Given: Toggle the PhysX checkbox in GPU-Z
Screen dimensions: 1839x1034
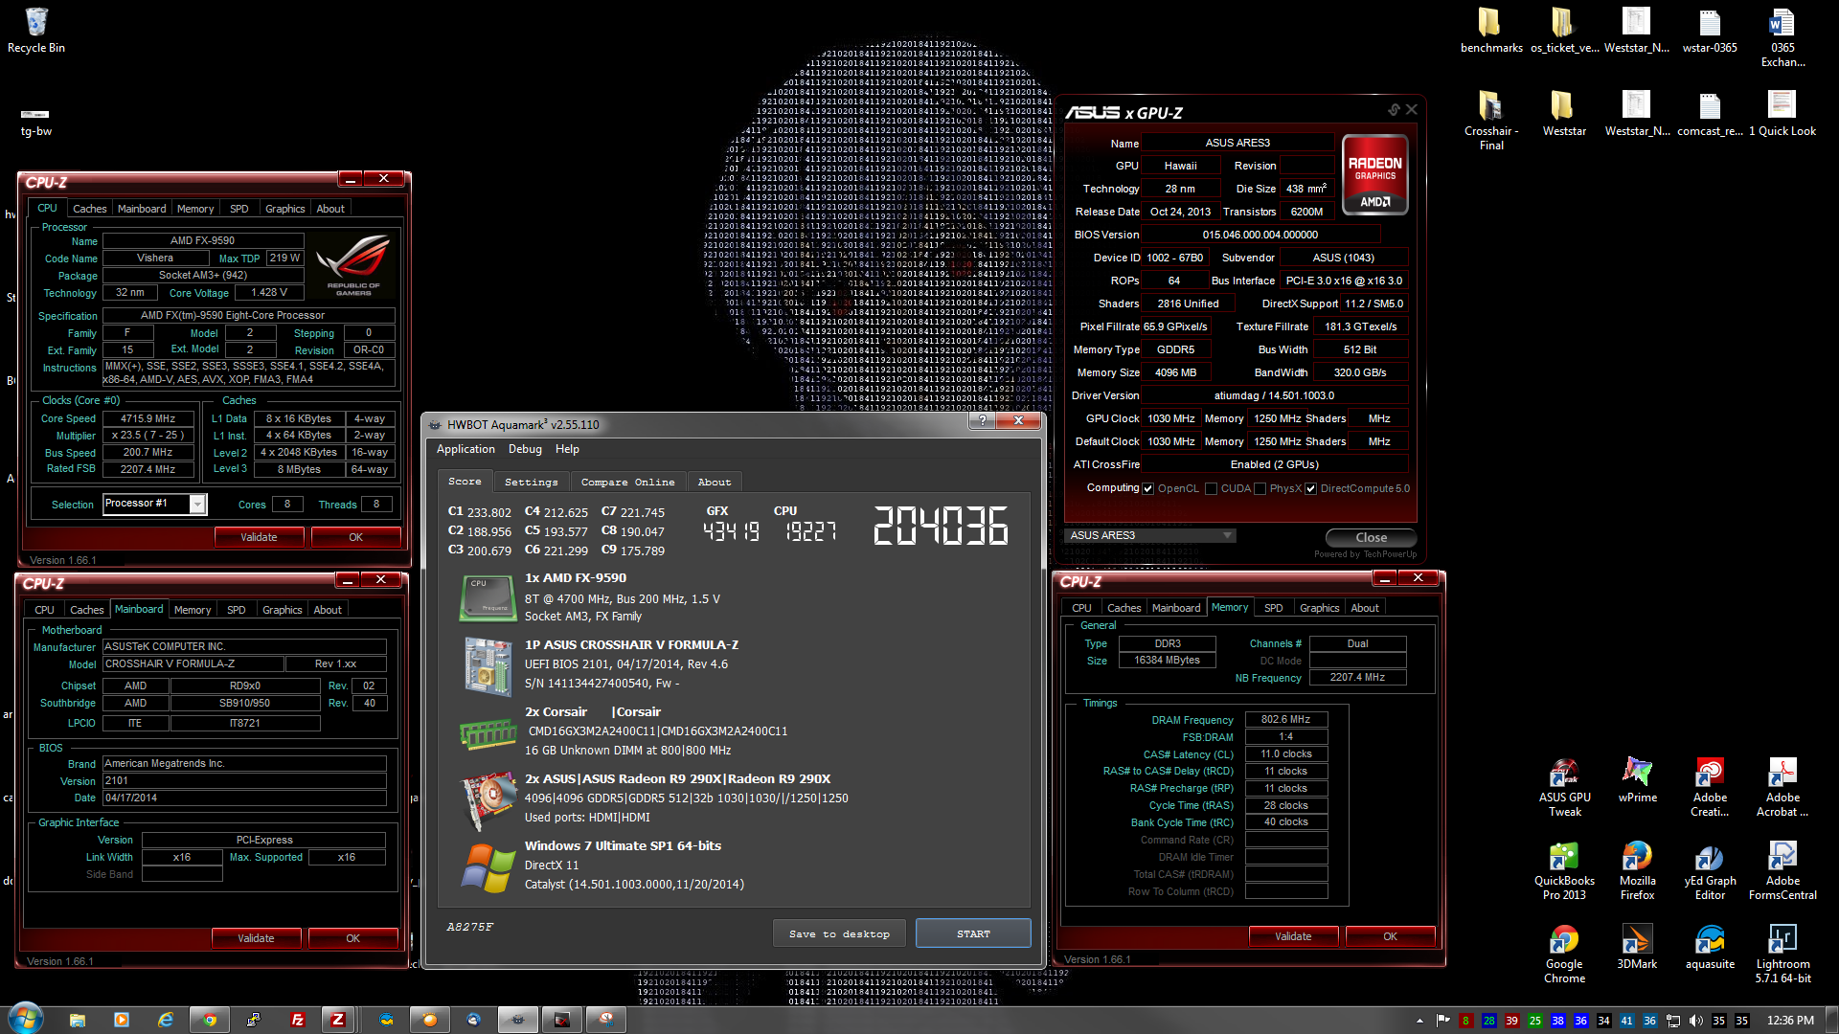Looking at the screenshot, I should click(x=1260, y=488).
